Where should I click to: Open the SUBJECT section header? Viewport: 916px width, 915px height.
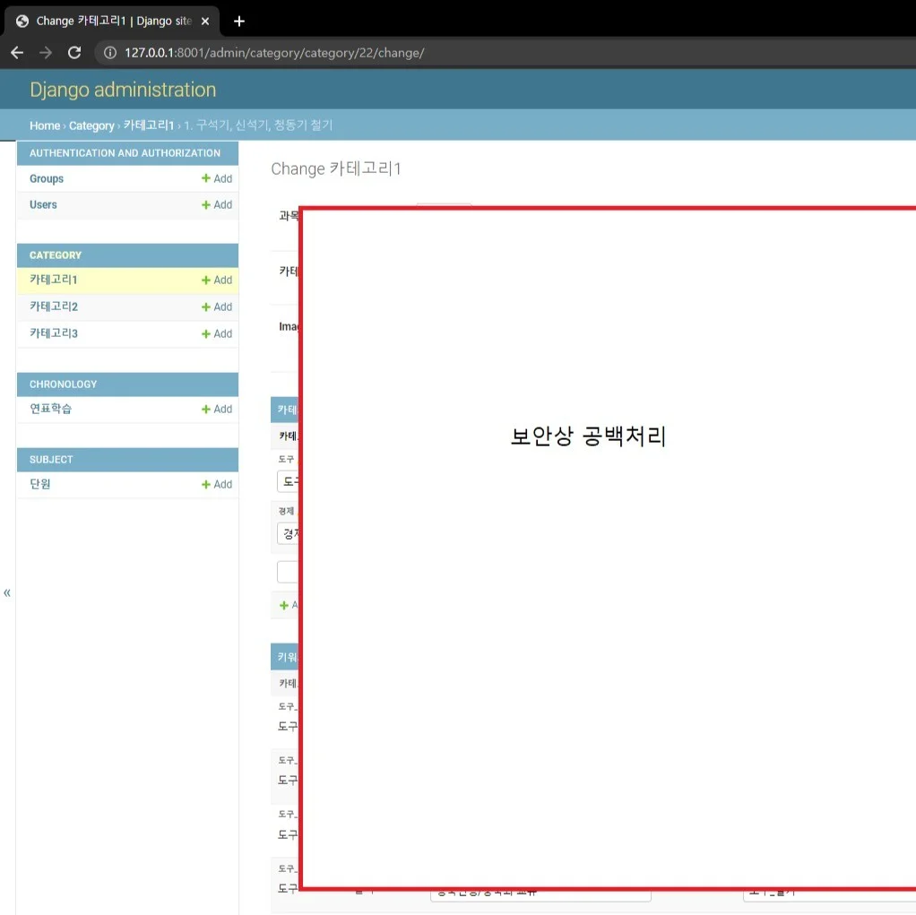tap(51, 460)
